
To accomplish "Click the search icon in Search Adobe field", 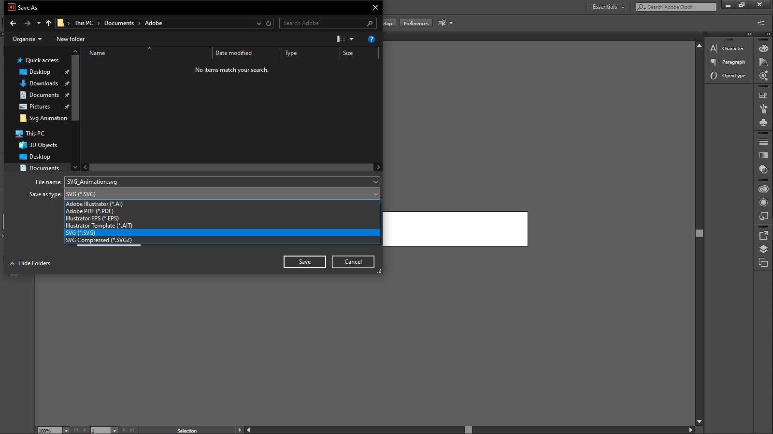I will (x=370, y=23).
